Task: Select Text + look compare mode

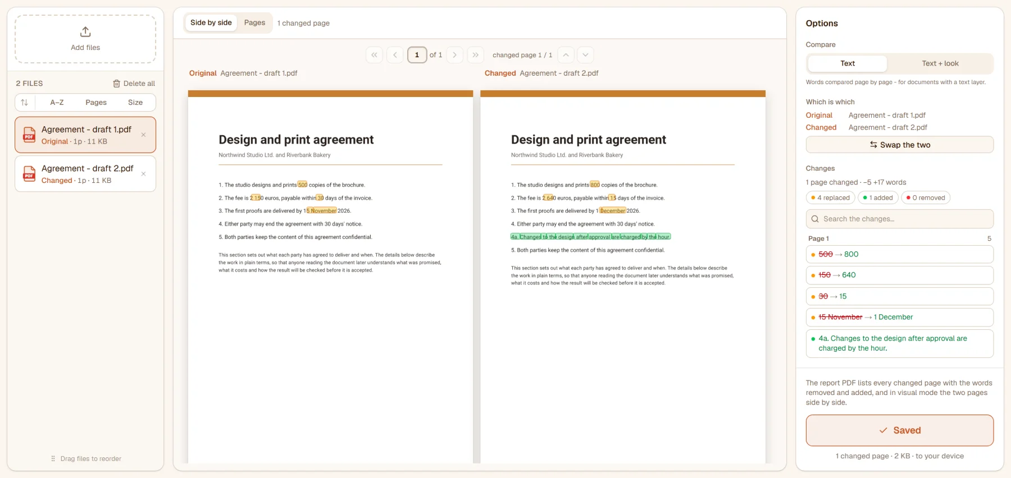Action: pos(940,63)
